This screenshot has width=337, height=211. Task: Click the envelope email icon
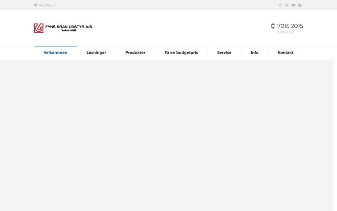[x=36, y=5]
